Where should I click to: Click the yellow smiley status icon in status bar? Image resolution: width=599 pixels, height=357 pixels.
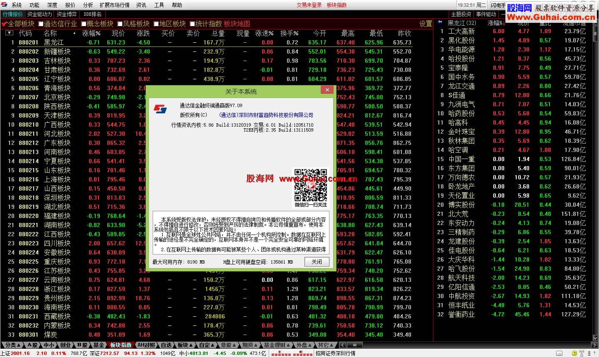click(575, 353)
